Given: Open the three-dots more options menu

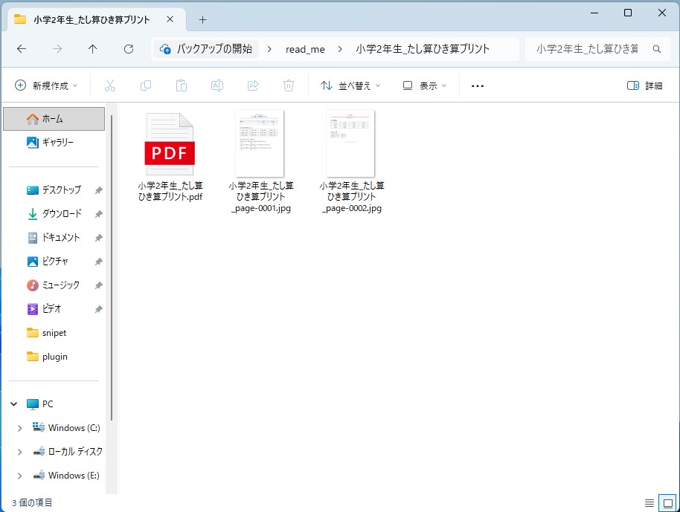Looking at the screenshot, I should pos(478,85).
